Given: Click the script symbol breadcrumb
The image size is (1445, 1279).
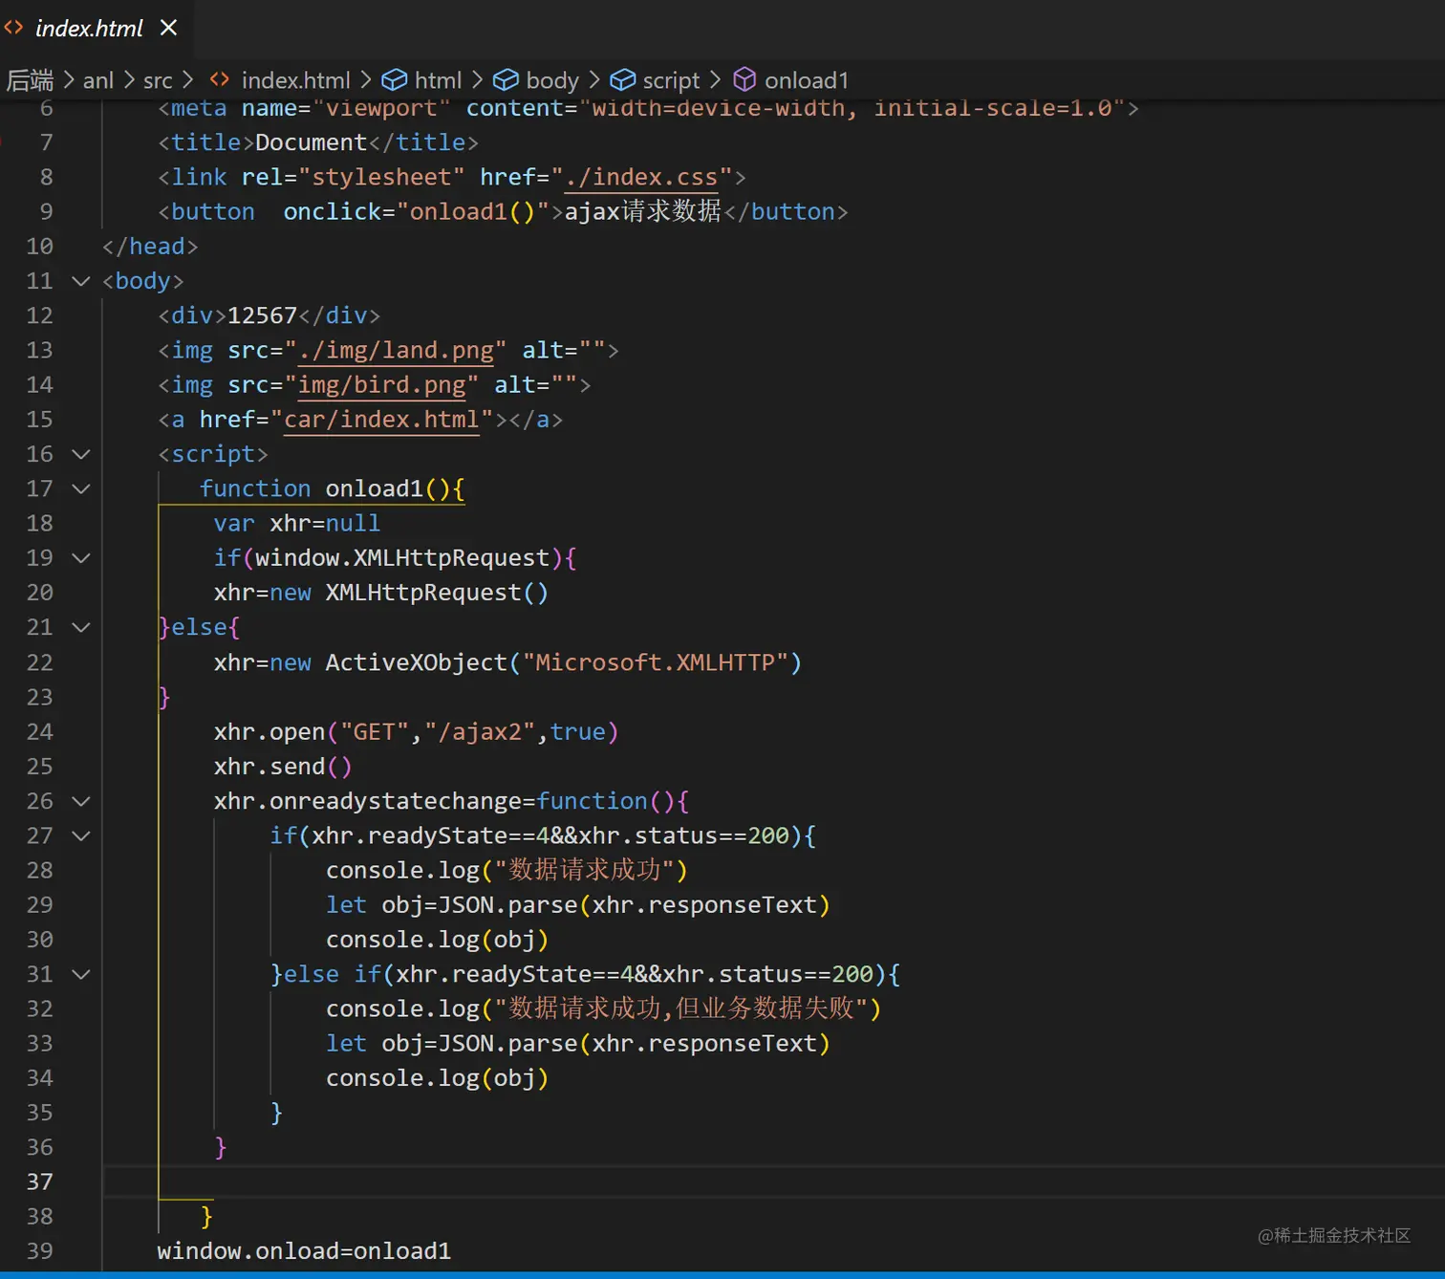Looking at the screenshot, I should coord(671,80).
